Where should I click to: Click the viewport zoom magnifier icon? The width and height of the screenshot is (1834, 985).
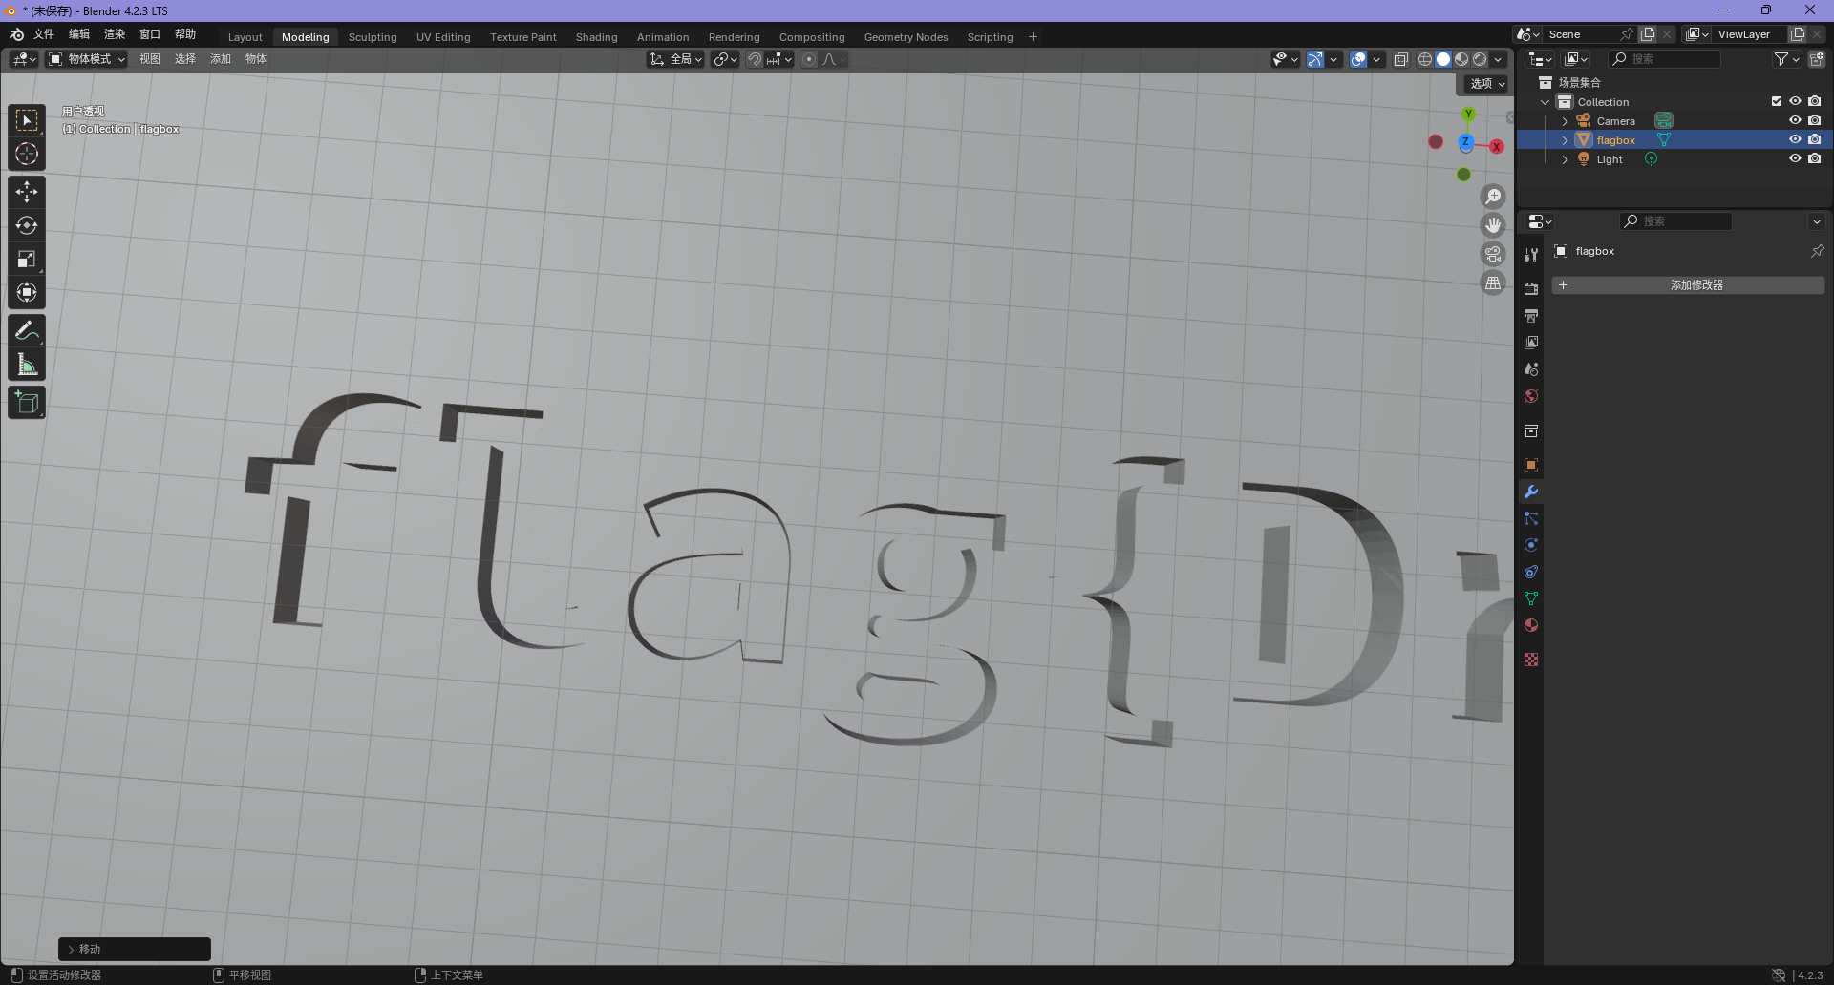pos(1492,197)
